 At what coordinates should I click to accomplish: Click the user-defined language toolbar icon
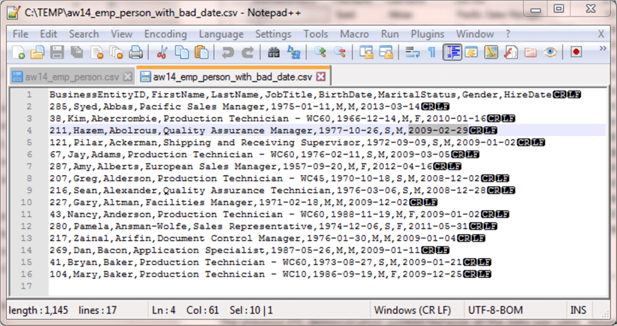(x=472, y=52)
